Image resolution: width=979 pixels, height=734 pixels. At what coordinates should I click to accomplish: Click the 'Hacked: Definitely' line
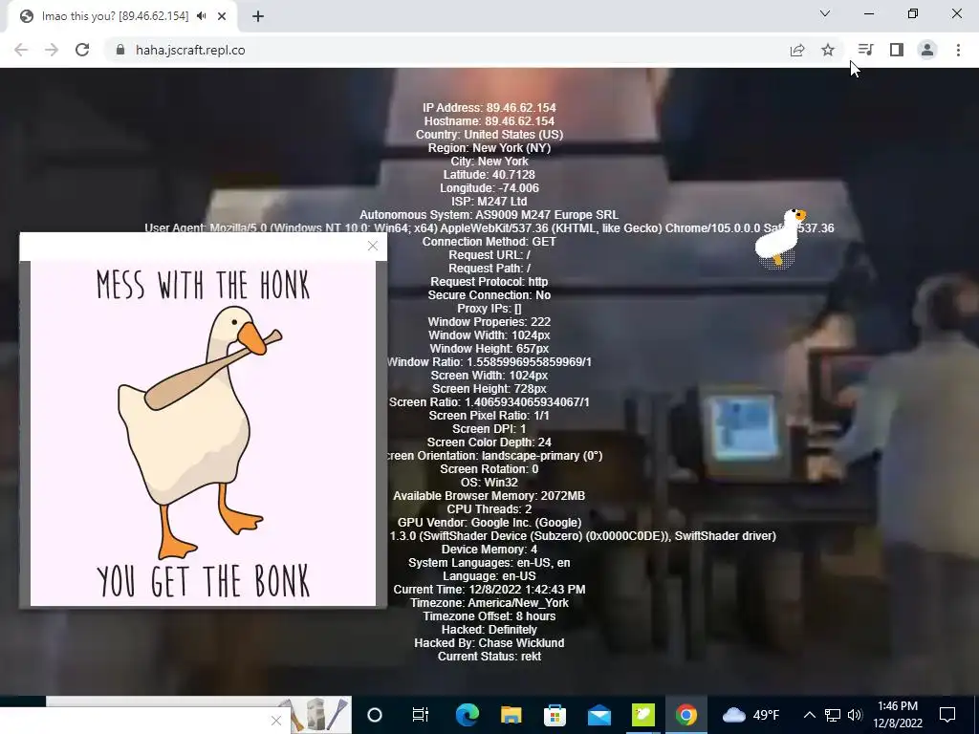pyautogui.click(x=489, y=630)
